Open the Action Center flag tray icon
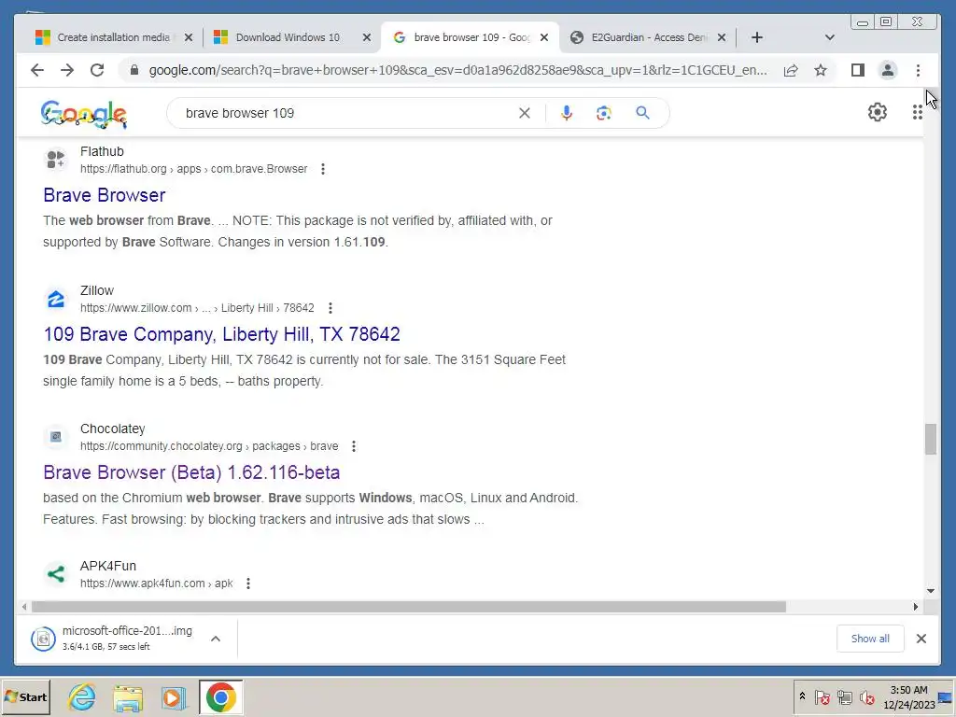 coord(822,696)
